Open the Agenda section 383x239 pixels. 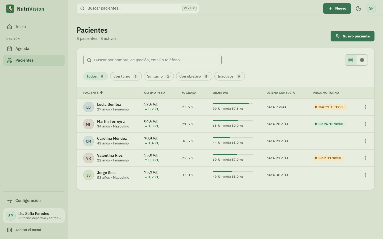[34, 49]
